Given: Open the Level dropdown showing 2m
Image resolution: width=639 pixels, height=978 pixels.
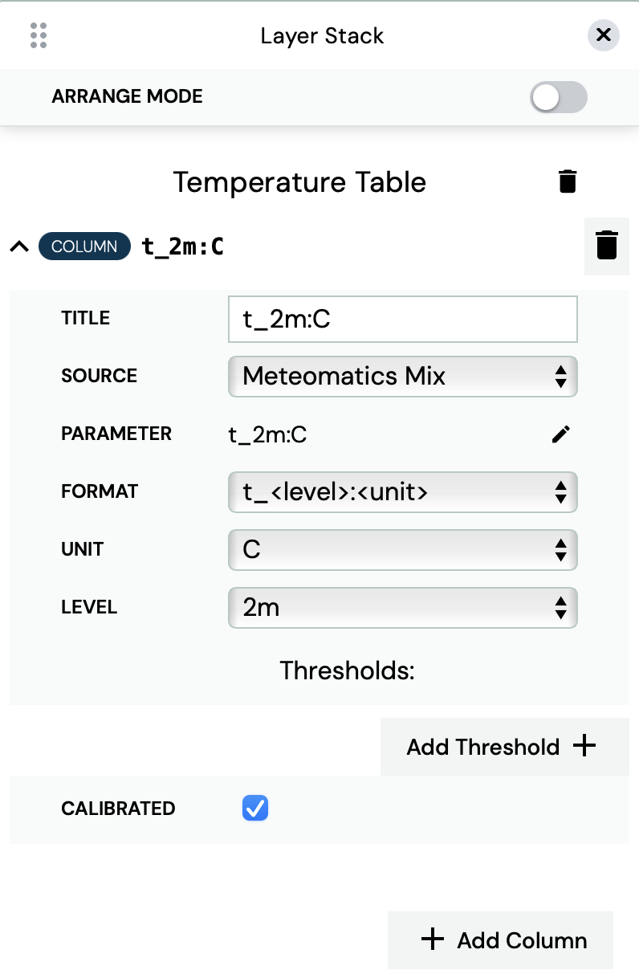Looking at the screenshot, I should [403, 607].
